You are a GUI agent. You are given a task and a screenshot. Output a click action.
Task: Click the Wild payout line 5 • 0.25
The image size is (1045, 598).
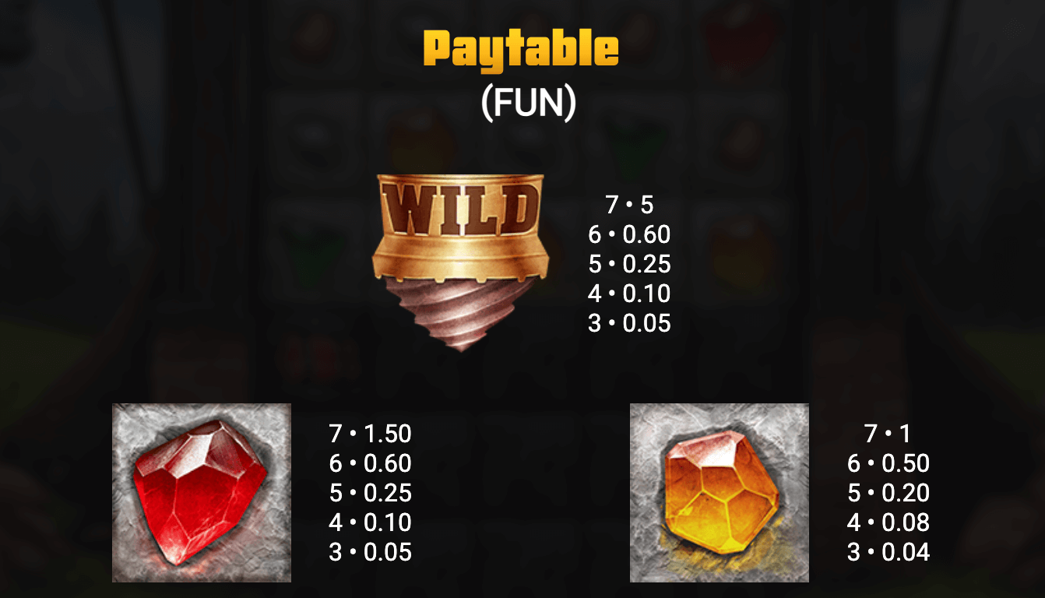629,264
